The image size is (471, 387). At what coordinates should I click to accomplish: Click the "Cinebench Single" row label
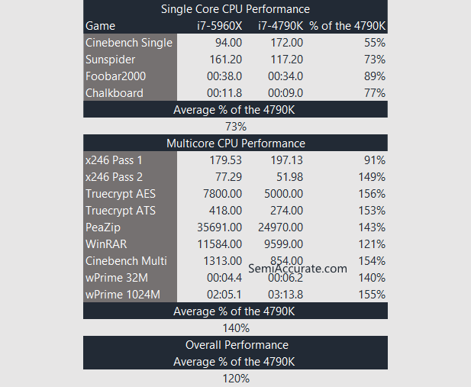pos(129,43)
